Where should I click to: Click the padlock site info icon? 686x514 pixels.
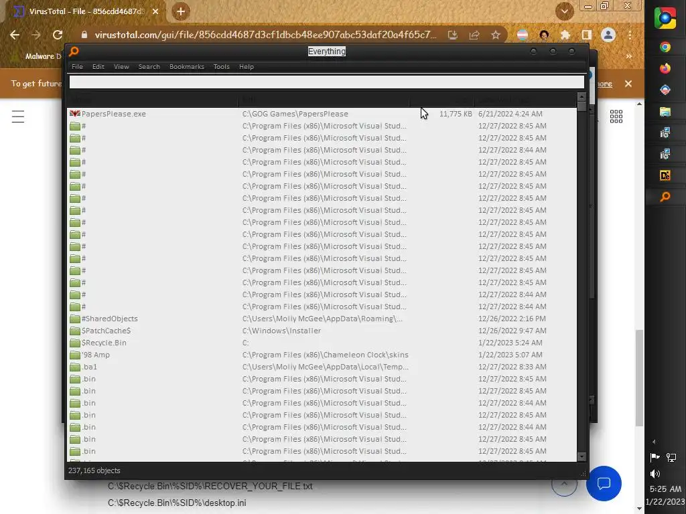(84, 35)
